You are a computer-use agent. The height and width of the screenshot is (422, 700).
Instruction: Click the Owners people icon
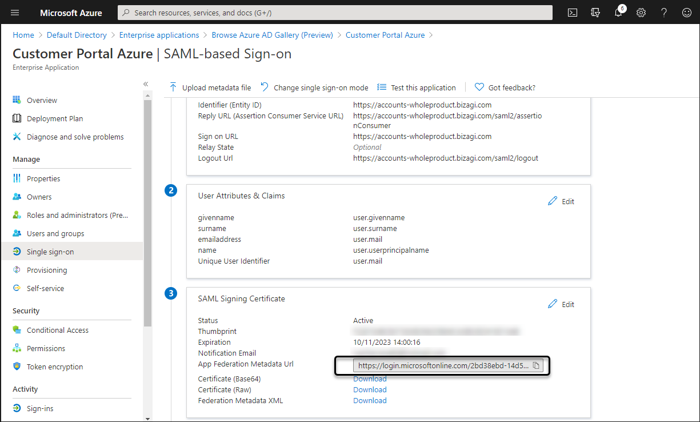click(x=17, y=197)
